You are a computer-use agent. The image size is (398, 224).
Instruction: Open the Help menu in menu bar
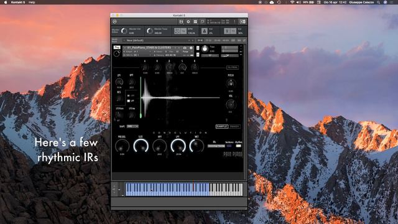32,2
